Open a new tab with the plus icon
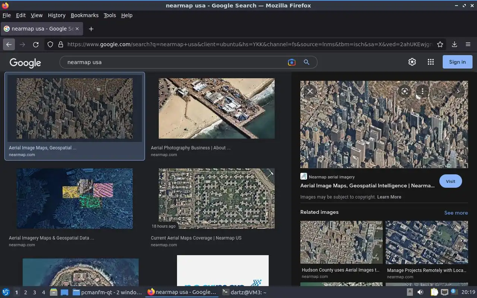This screenshot has height=298, width=477. point(91,29)
